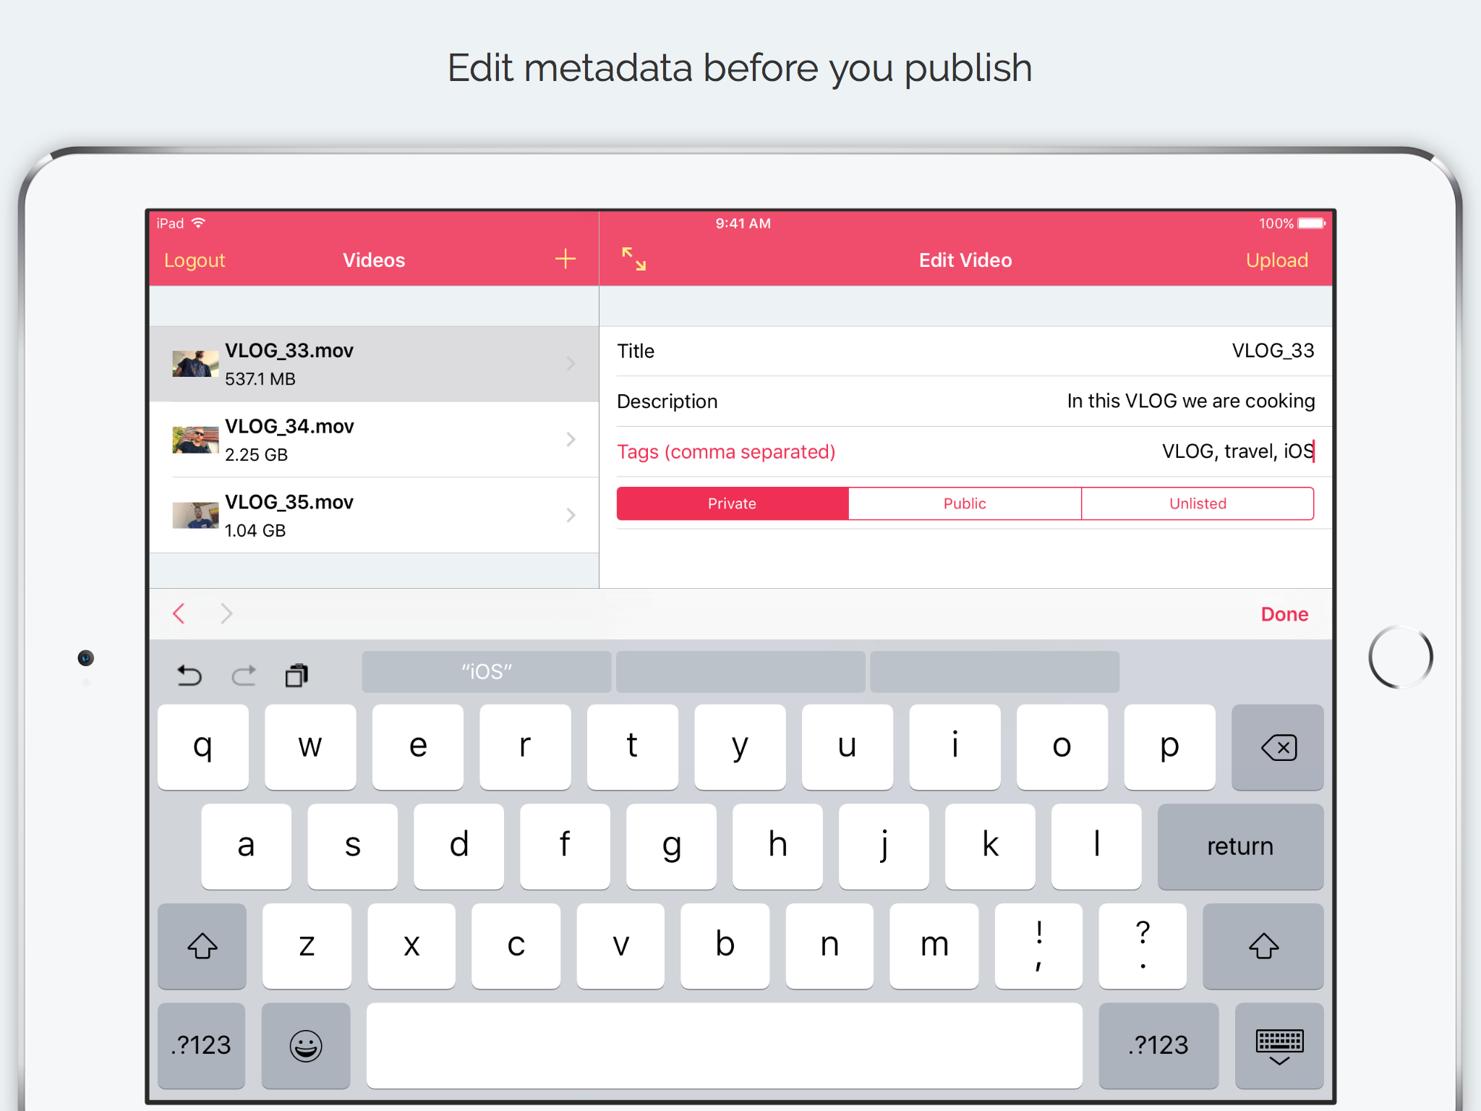Tap the t key
1481x1111 pixels.
[633, 747]
